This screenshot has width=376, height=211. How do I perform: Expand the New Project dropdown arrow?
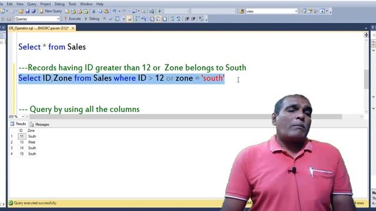click(x=6, y=11)
